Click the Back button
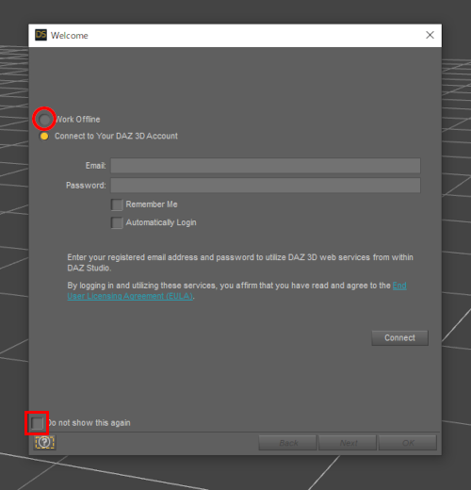Viewport: 471px width, 490px height. pos(288,443)
